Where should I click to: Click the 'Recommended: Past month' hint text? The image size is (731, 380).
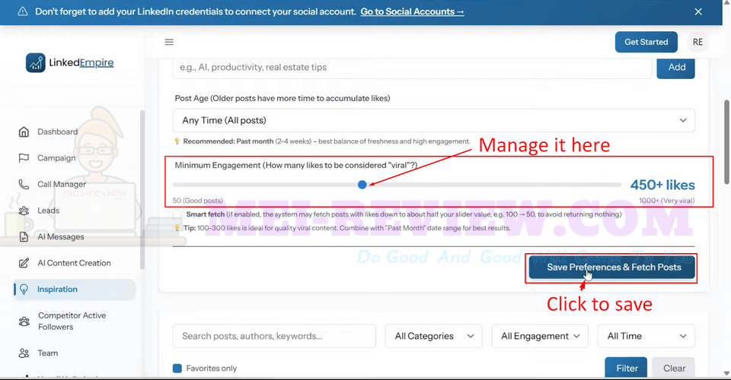327,141
